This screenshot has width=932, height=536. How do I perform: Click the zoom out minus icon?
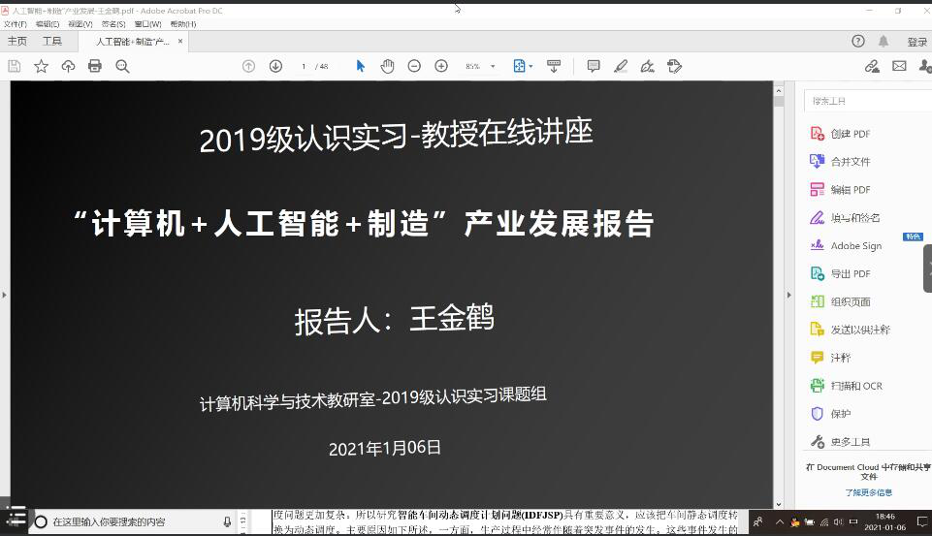point(414,66)
